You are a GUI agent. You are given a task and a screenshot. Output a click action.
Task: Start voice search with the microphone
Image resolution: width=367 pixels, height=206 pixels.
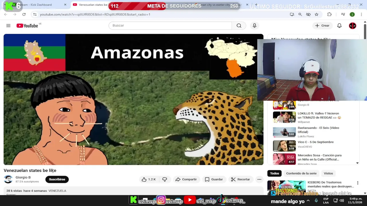click(254, 25)
